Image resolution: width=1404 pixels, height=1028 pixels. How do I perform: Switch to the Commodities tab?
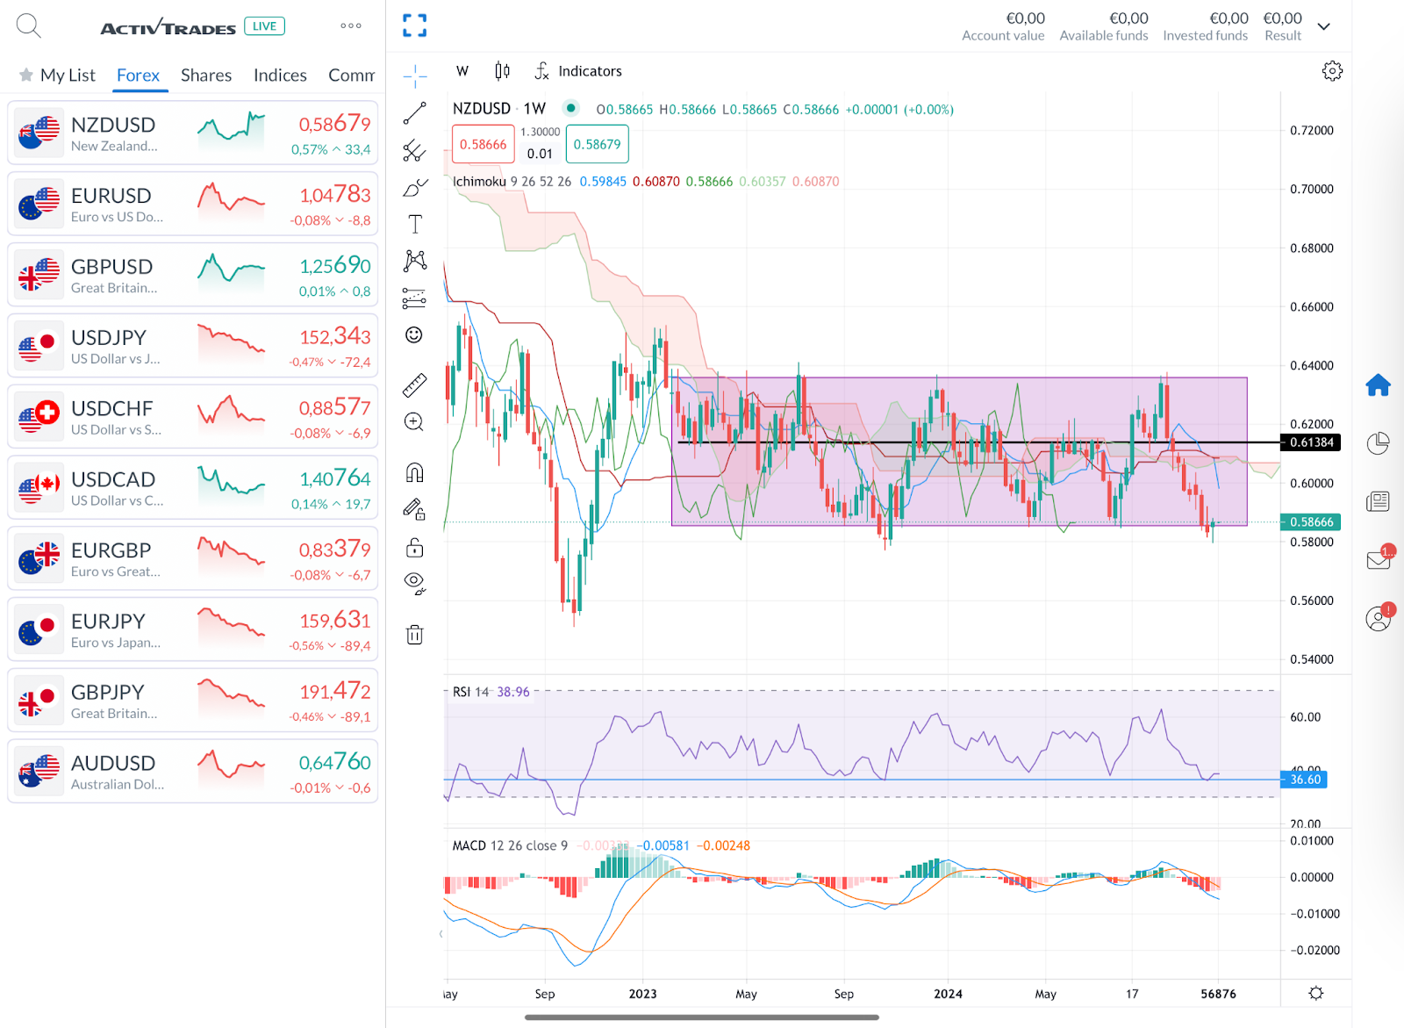(352, 75)
